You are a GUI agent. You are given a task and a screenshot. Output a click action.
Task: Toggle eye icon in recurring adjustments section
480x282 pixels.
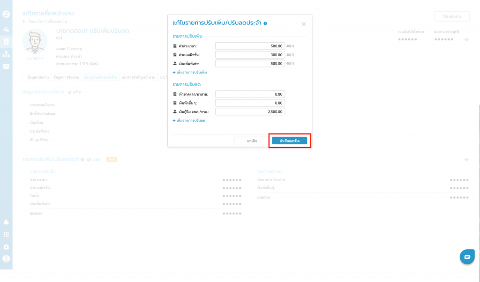[466, 160]
